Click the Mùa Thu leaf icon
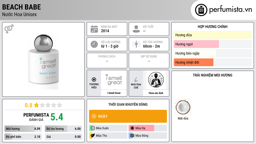This screenshot has width=256, height=144. [x=93, y=135]
